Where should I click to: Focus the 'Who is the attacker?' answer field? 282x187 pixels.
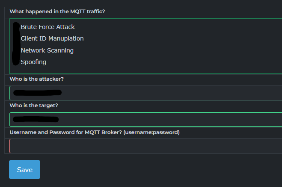click(x=145, y=93)
